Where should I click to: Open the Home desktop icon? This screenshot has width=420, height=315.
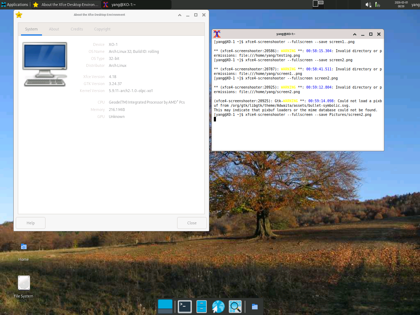click(23, 247)
